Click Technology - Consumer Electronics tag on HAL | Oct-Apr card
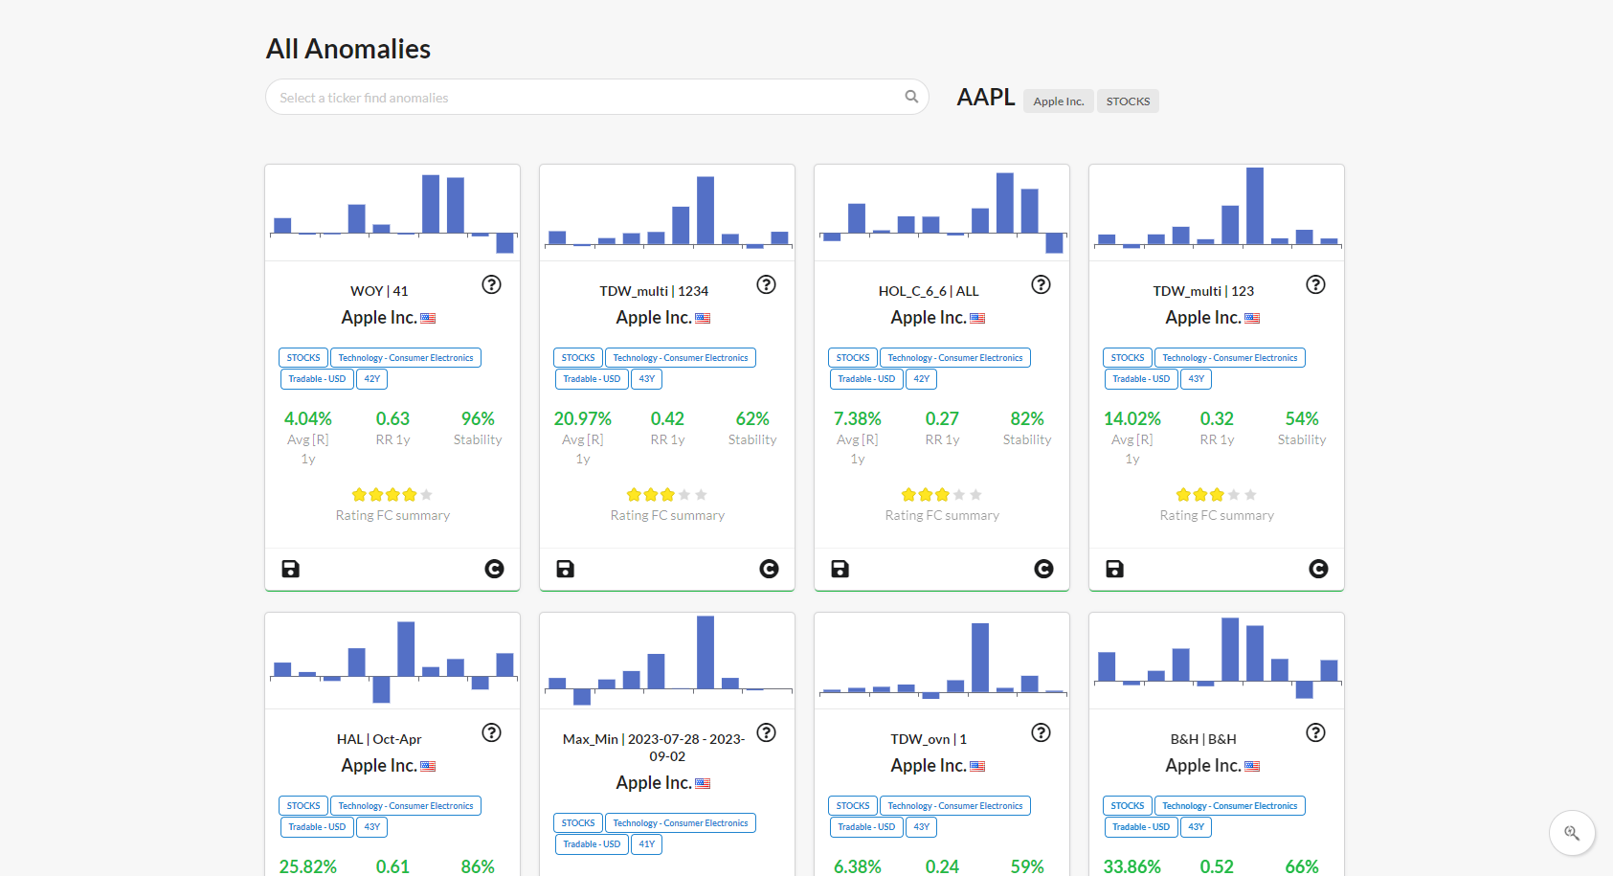Image resolution: width=1613 pixels, height=876 pixels. 406,806
